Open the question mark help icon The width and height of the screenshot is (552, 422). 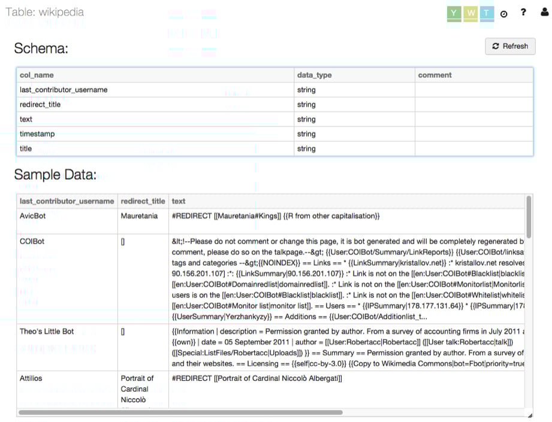click(x=523, y=13)
